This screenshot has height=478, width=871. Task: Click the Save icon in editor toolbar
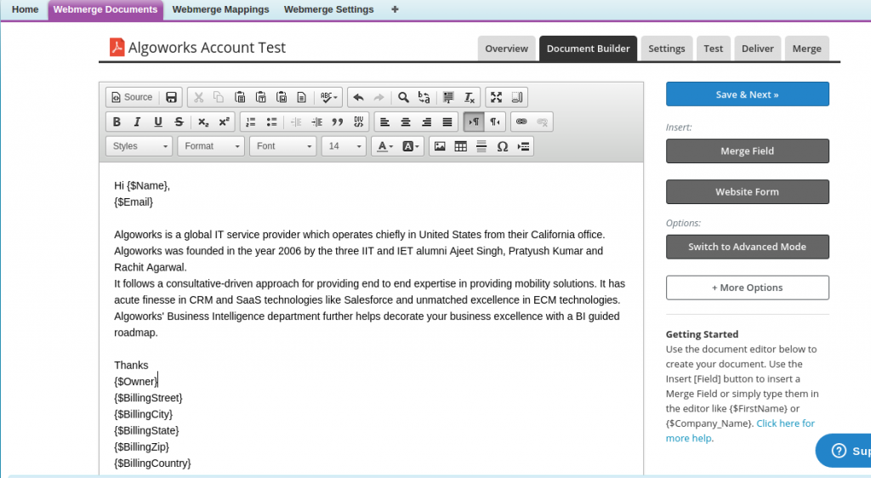(171, 97)
